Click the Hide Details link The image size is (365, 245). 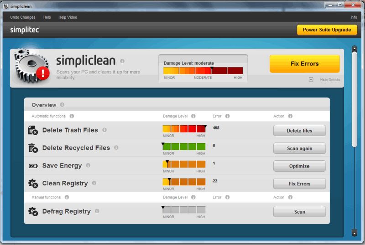point(330,80)
